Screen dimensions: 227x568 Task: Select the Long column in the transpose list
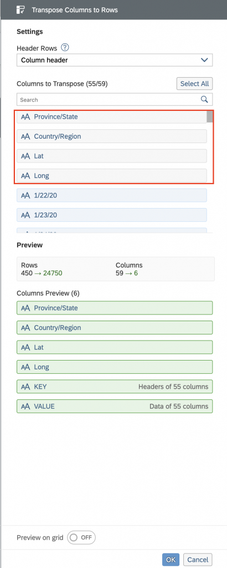112,176
